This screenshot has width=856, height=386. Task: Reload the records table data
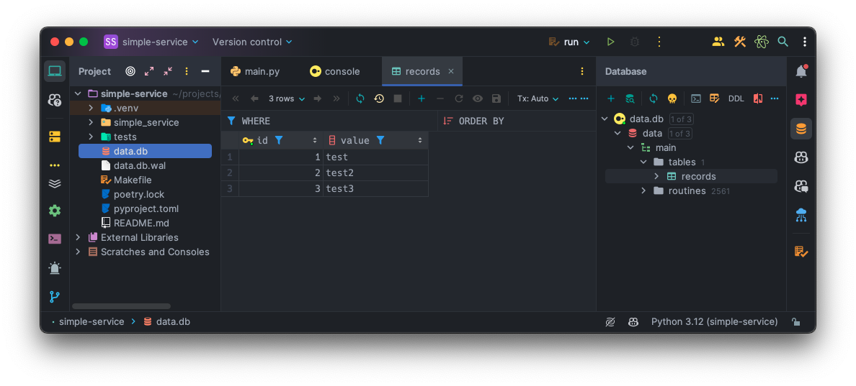[360, 98]
